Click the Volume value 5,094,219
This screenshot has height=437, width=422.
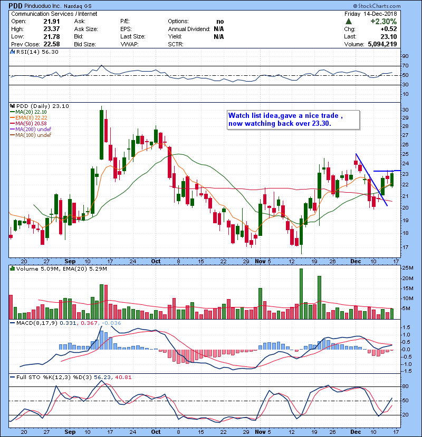[x=382, y=44]
